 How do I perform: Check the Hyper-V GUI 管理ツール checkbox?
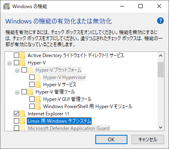point(32,99)
